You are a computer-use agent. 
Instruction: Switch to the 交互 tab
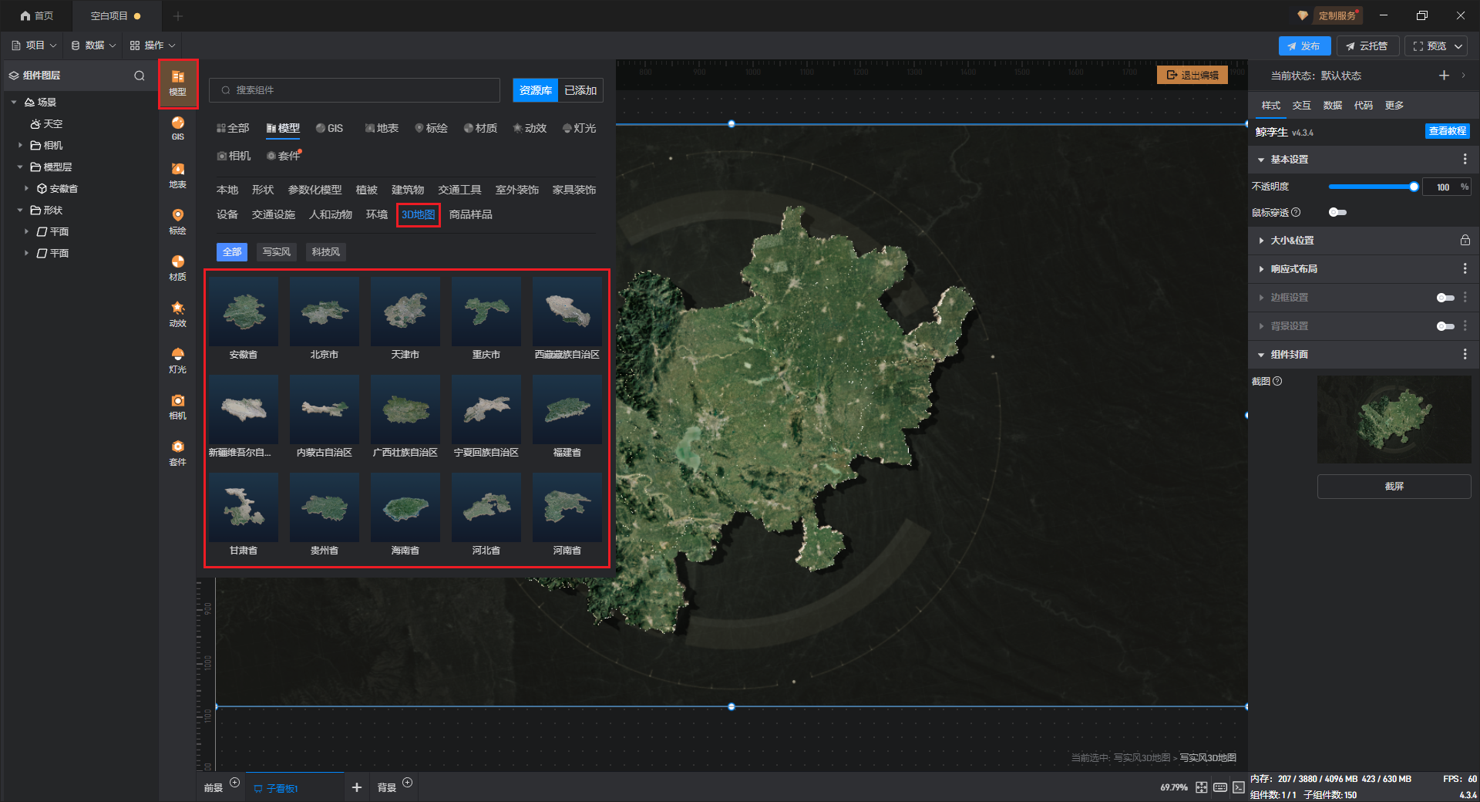[x=1301, y=106]
